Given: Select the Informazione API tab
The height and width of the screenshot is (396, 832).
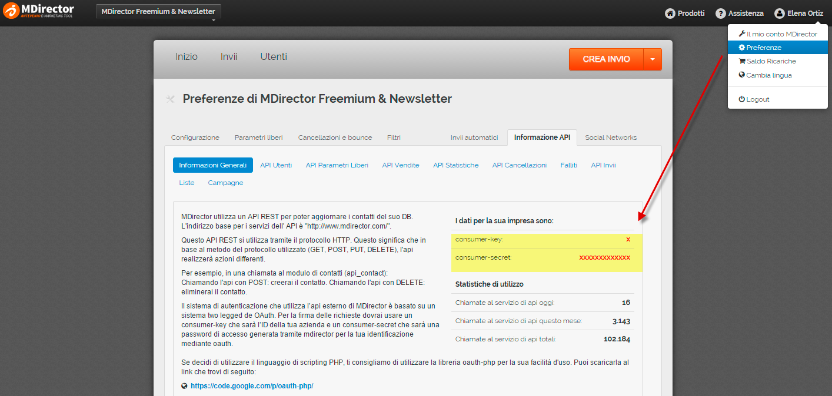Looking at the screenshot, I should (542, 137).
